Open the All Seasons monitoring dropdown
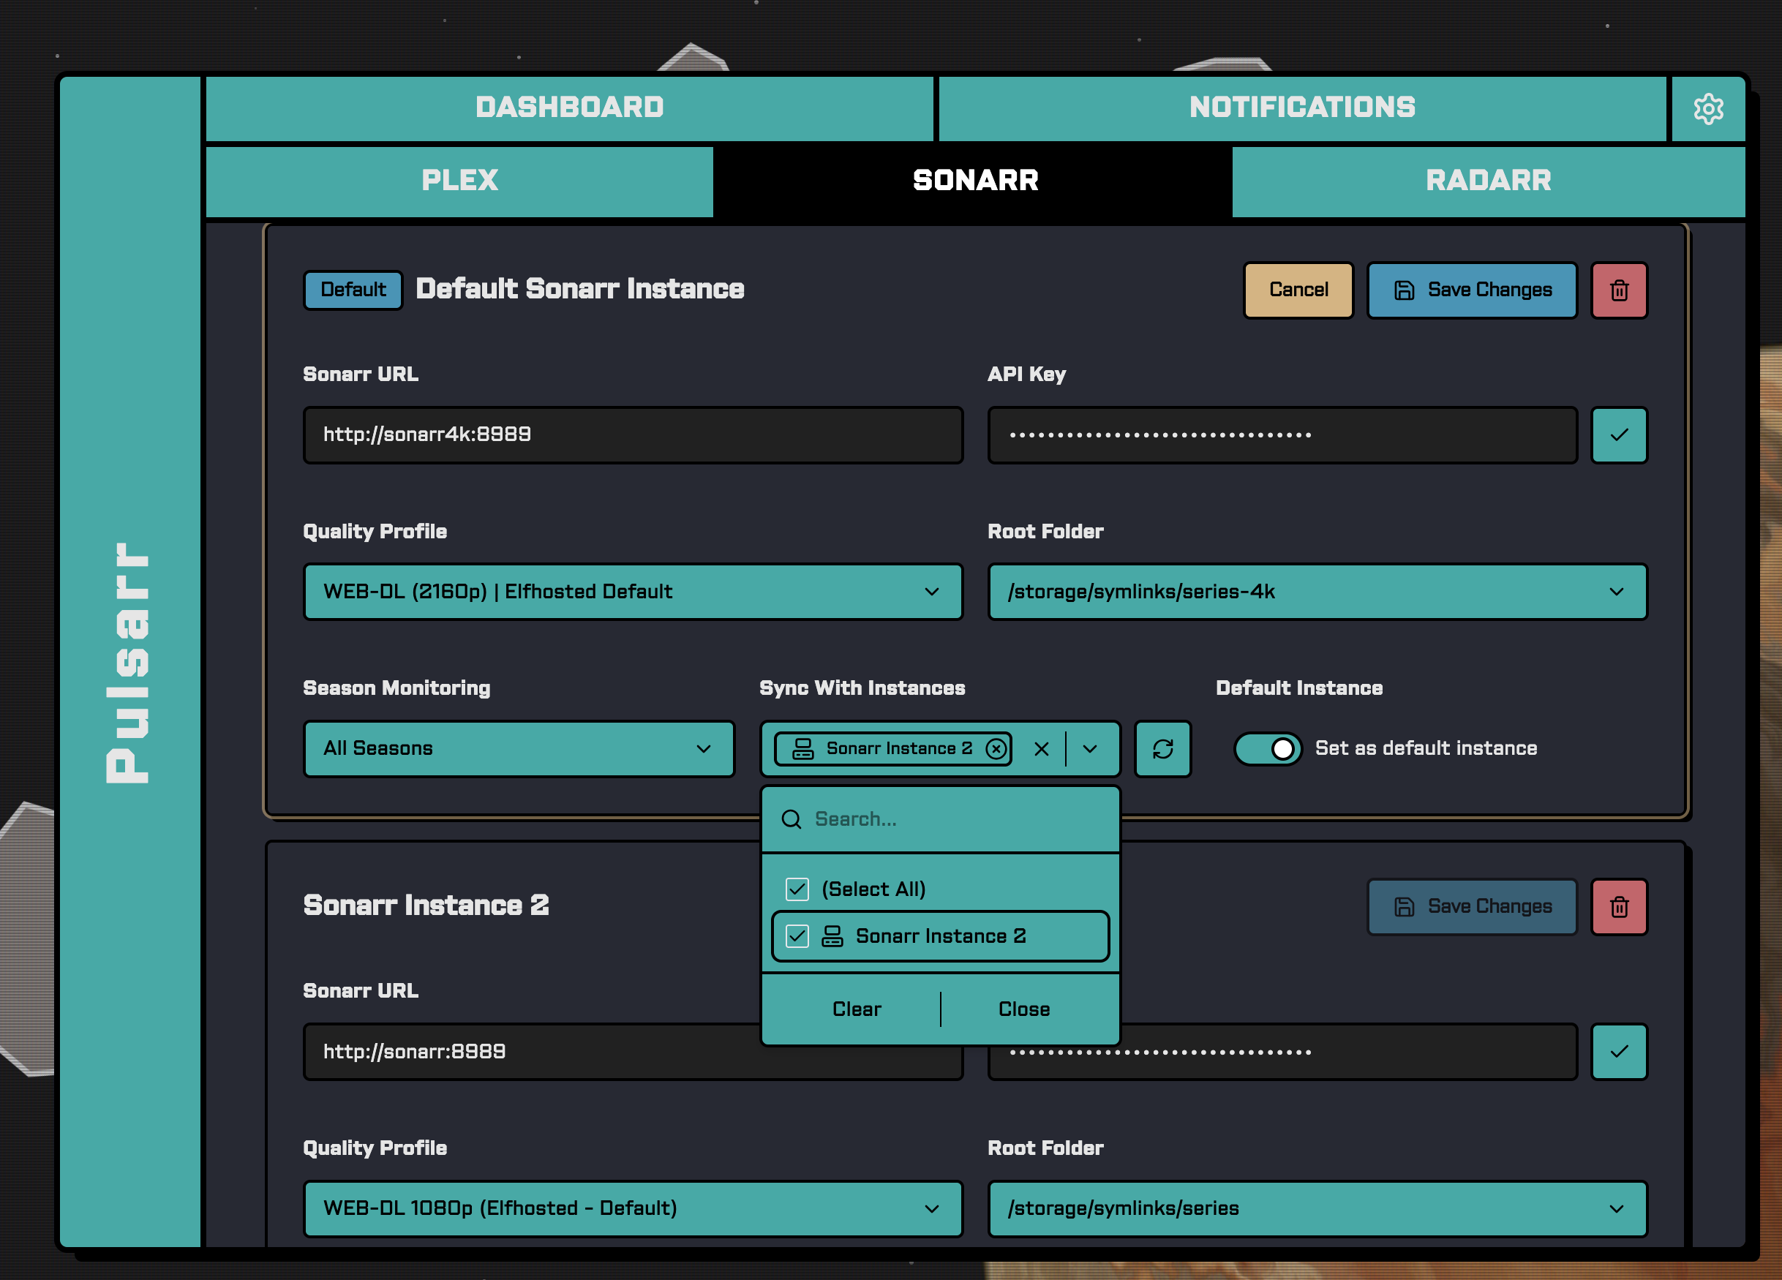Viewport: 1782px width, 1280px height. coord(519,748)
